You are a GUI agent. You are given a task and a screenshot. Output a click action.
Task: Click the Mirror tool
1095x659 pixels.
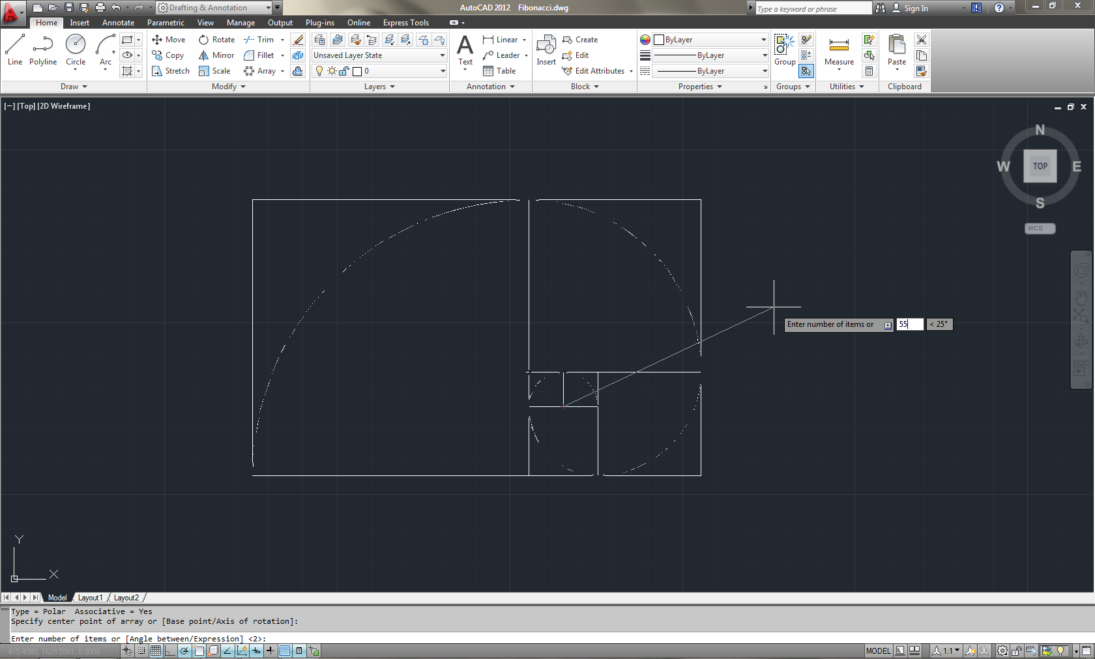[216, 55]
